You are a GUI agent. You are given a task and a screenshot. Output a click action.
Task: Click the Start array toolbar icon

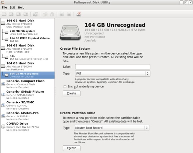click(x=62, y=14)
